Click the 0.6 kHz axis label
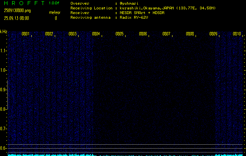Screen dimensions: 246x156 click(3, 148)
